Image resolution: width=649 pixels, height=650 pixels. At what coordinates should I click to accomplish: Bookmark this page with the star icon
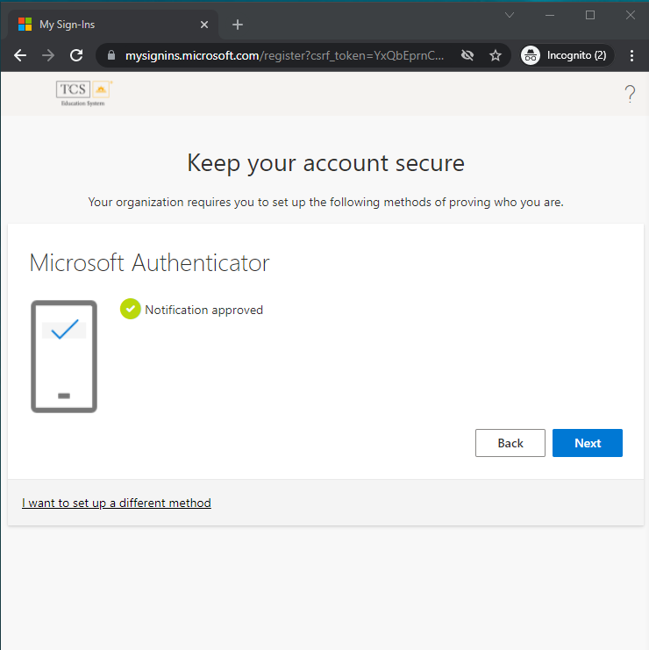496,55
